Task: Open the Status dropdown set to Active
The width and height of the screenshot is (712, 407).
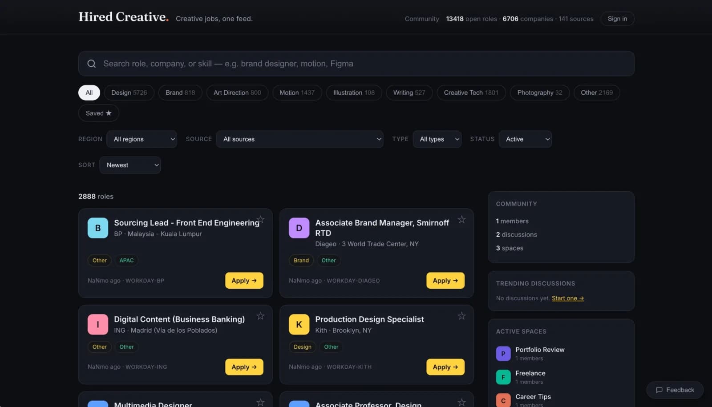Action: point(525,139)
